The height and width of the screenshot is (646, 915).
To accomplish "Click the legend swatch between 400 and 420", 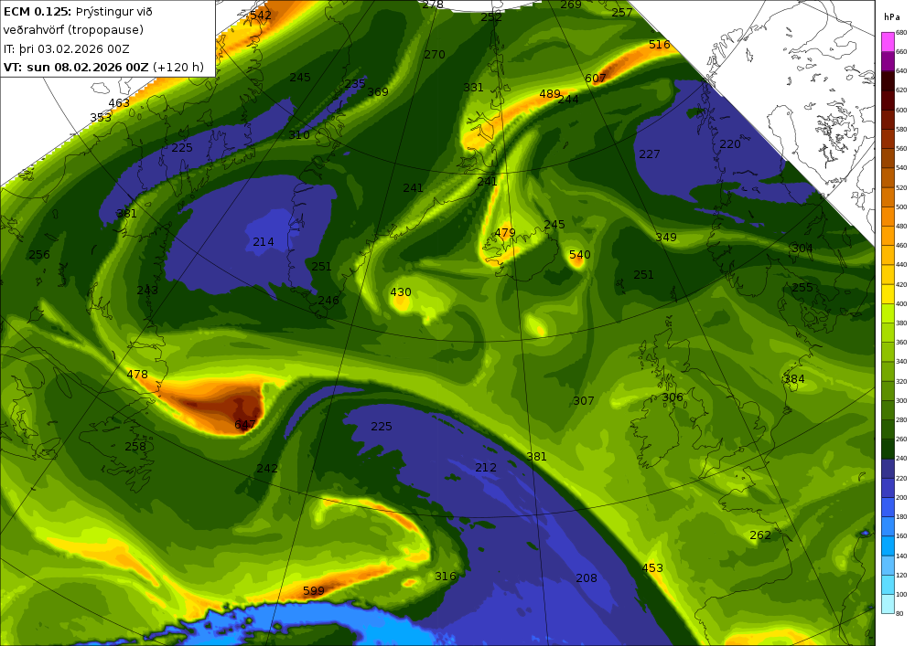I will pos(887,294).
